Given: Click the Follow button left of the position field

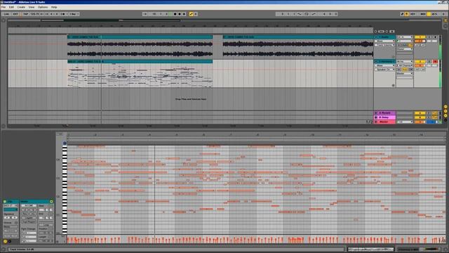Looking at the screenshot, I should [x=145, y=14].
